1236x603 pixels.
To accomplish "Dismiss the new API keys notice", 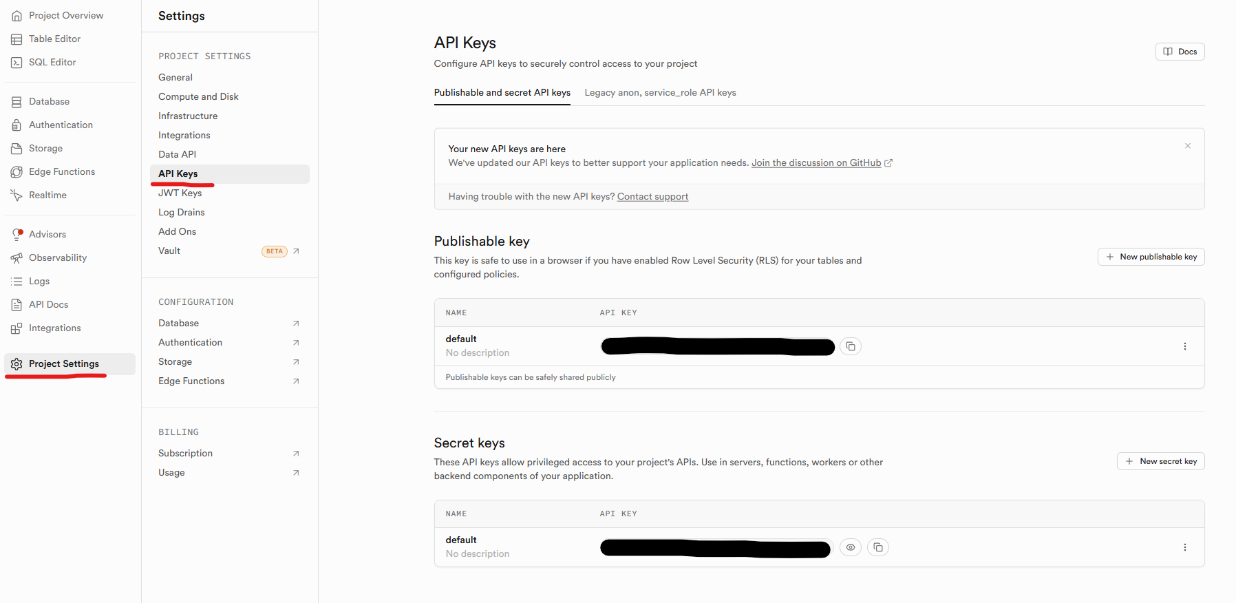I will 1188,146.
